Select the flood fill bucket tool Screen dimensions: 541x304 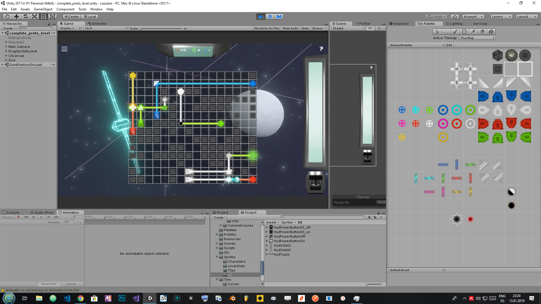[491, 32]
